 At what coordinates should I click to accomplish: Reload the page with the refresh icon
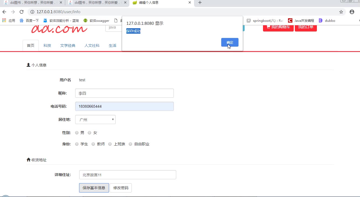(x=22, y=12)
